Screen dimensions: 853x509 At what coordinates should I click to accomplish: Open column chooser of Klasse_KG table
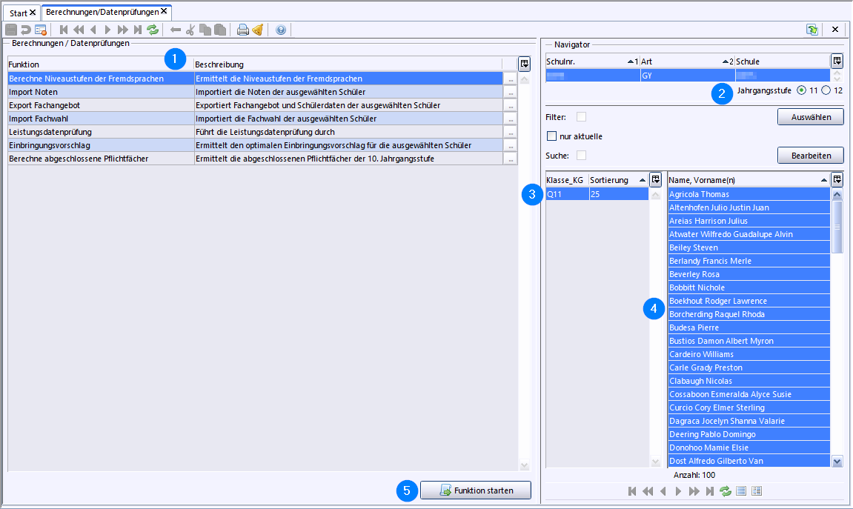pyautogui.click(x=656, y=179)
